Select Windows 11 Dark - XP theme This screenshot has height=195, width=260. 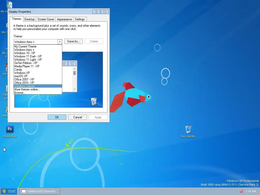click(x=38, y=56)
